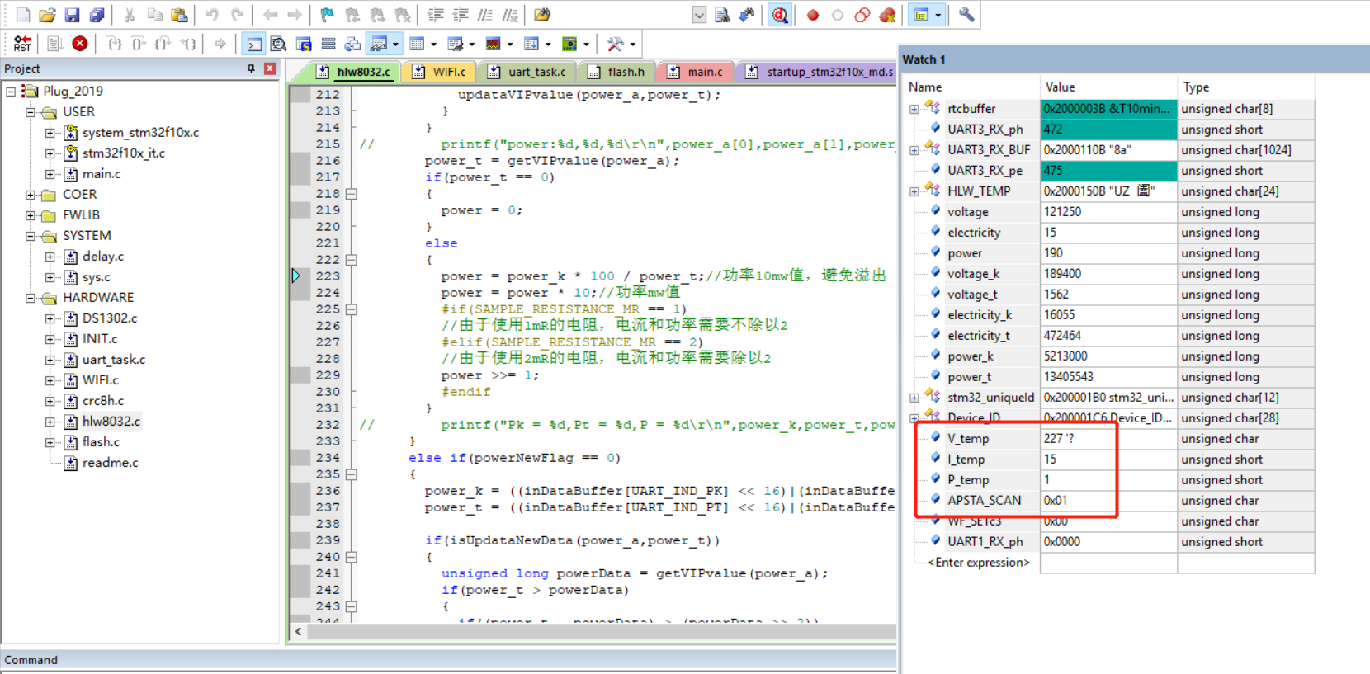Expand the COER folder
The height and width of the screenshot is (674, 1370).
[x=31, y=195]
